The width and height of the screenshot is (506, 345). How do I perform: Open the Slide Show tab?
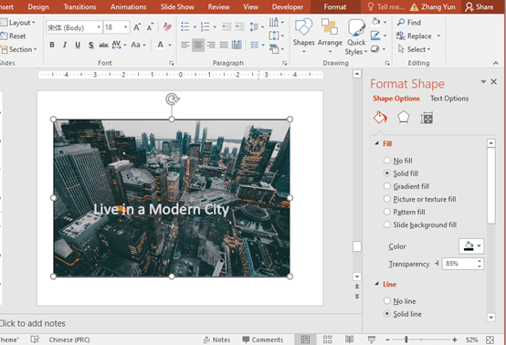pyautogui.click(x=177, y=6)
